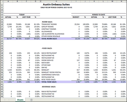The width and height of the screenshot is (127, 102).
Task: Add a new sheet with plus icon
Action: click(31, 100)
